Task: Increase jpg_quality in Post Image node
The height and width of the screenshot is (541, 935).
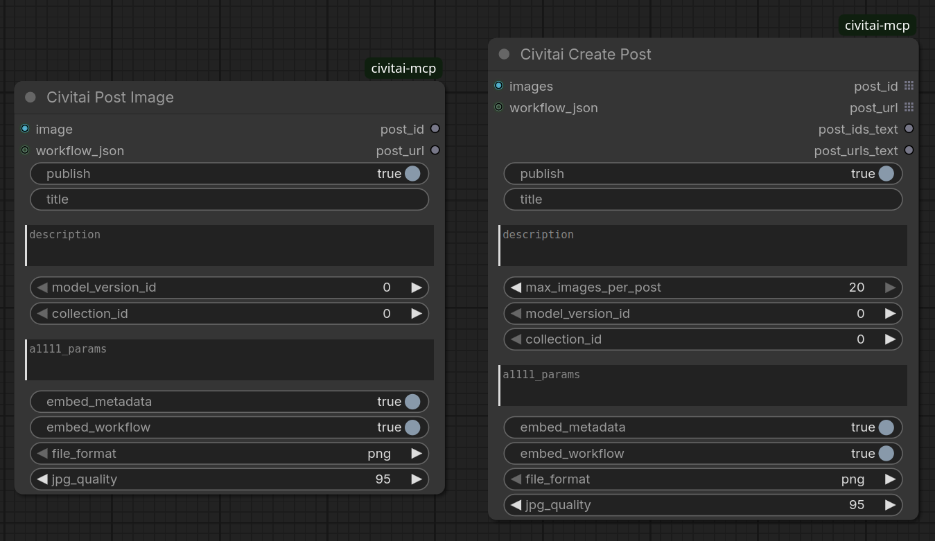Action: click(417, 479)
